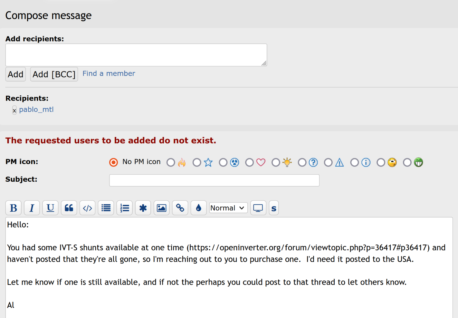The height and width of the screenshot is (318, 458).
Task: Insert a quote block
Action: [69, 208]
